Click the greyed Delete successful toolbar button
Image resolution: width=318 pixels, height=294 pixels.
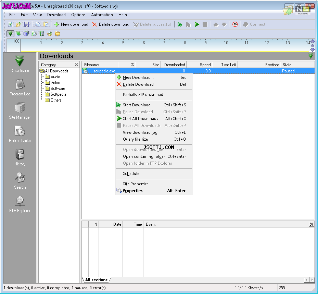click(x=152, y=24)
